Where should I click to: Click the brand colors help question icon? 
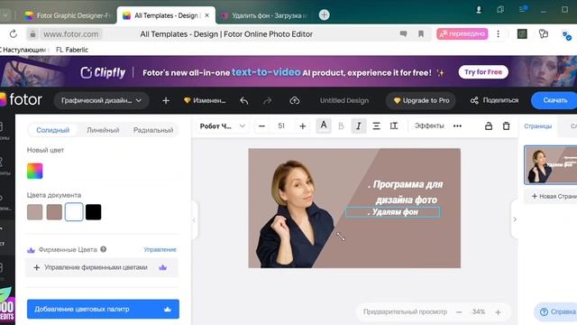(104, 249)
